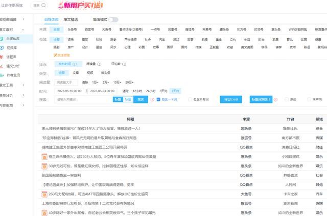Check the 包含所有词 checkbox
327x216 pixels.
pos(190,99)
